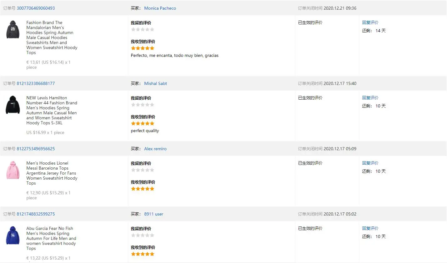Open order number 8121748832599275

[36, 214]
